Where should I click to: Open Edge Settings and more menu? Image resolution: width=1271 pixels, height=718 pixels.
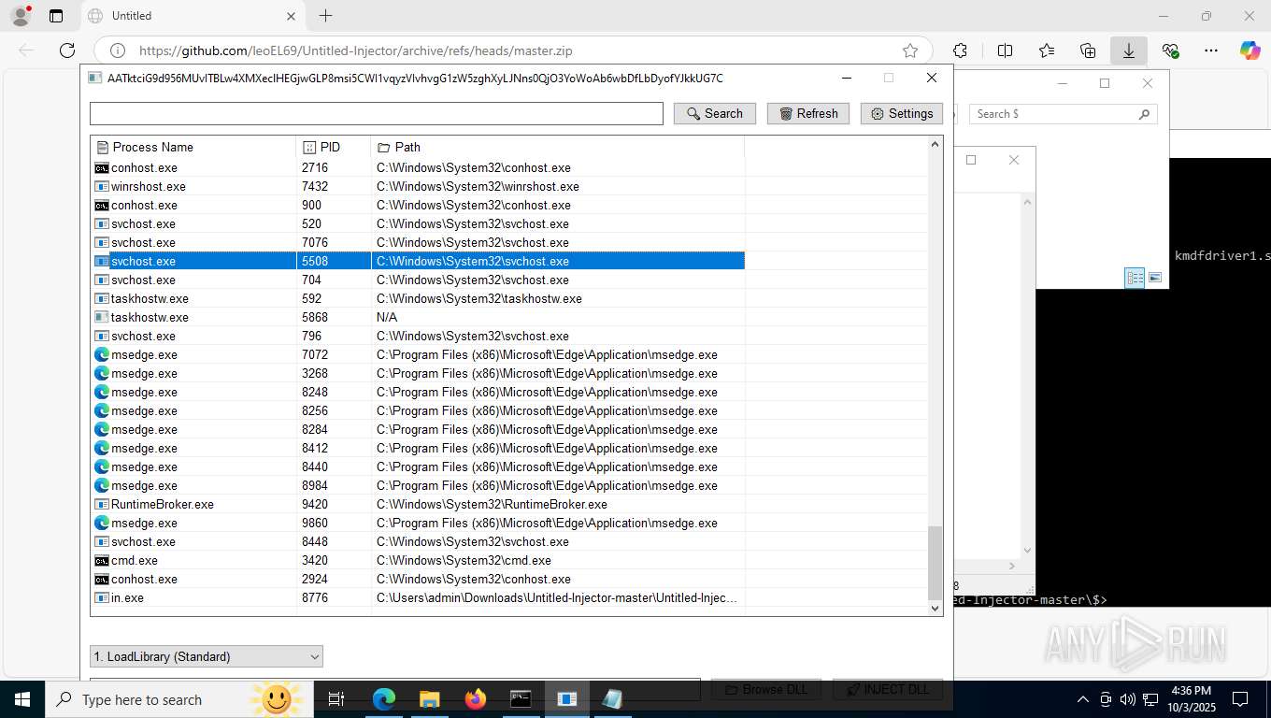click(1211, 50)
